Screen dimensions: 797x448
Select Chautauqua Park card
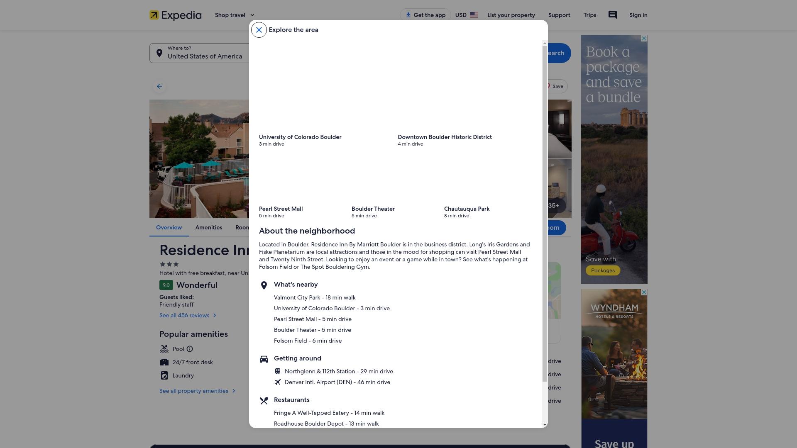488,186
